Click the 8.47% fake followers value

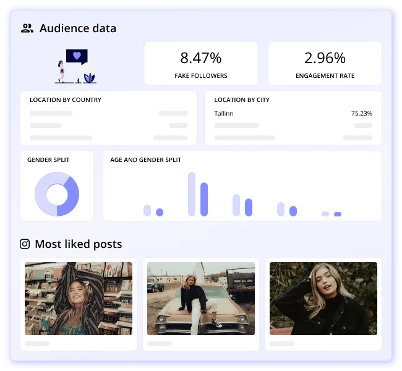(201, 58)
